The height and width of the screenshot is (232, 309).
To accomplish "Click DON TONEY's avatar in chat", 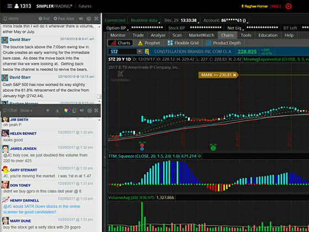I will (x=6, y=185).
